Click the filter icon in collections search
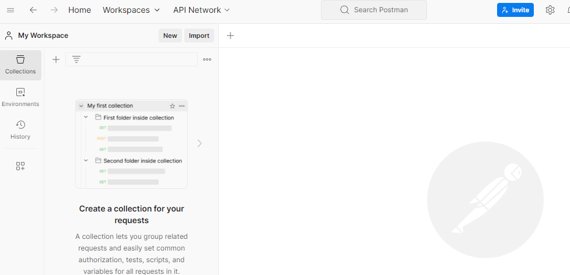The image size is (570, 275). click(76, 59)
